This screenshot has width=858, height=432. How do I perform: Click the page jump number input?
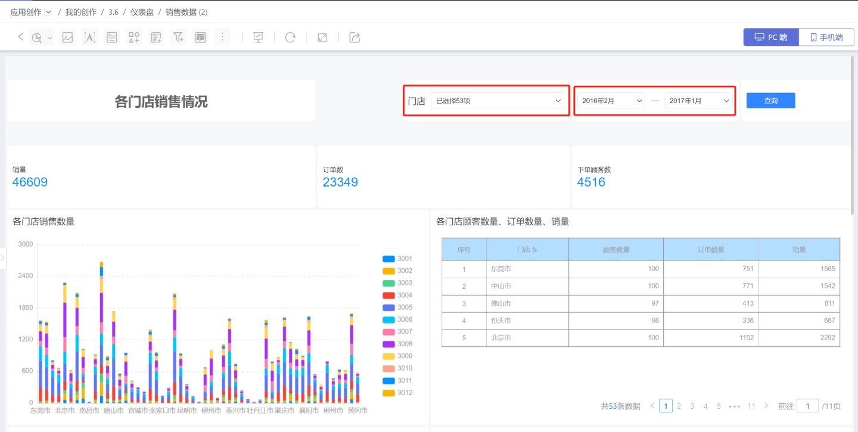click(x=807, y=406)
